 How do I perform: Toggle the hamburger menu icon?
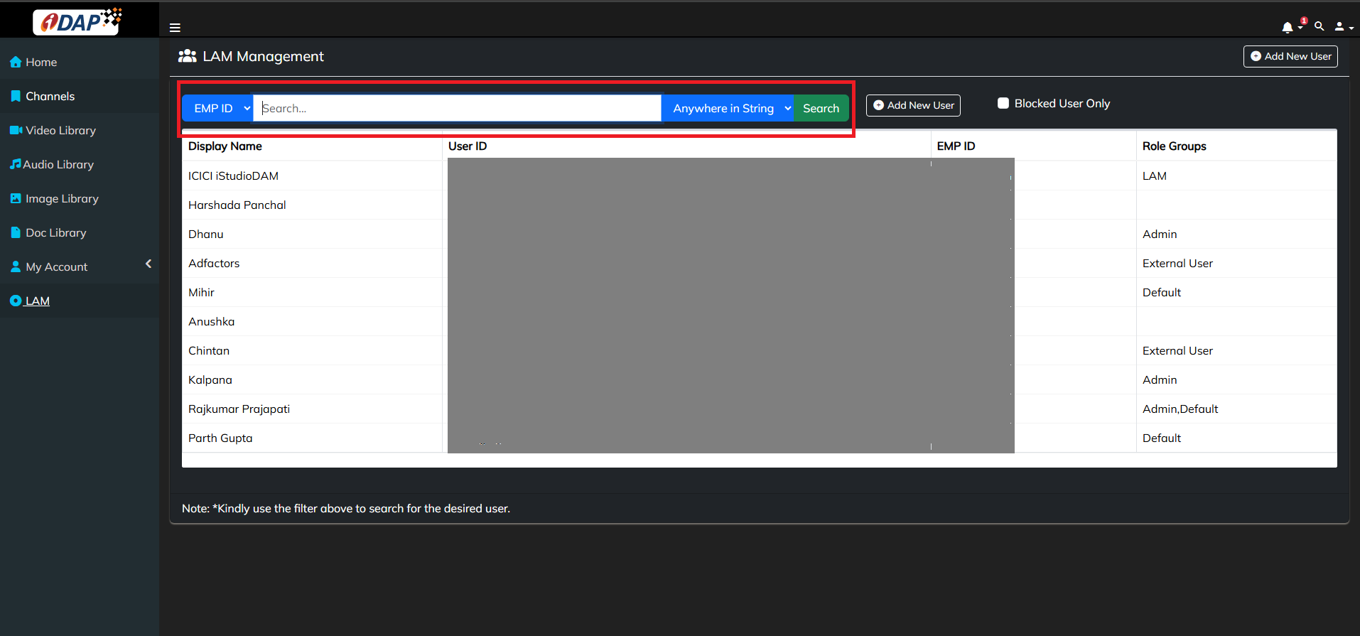pyautogui.click(x=175, y=28)
